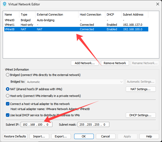Pick the Host-only radio option

[8, 96]
